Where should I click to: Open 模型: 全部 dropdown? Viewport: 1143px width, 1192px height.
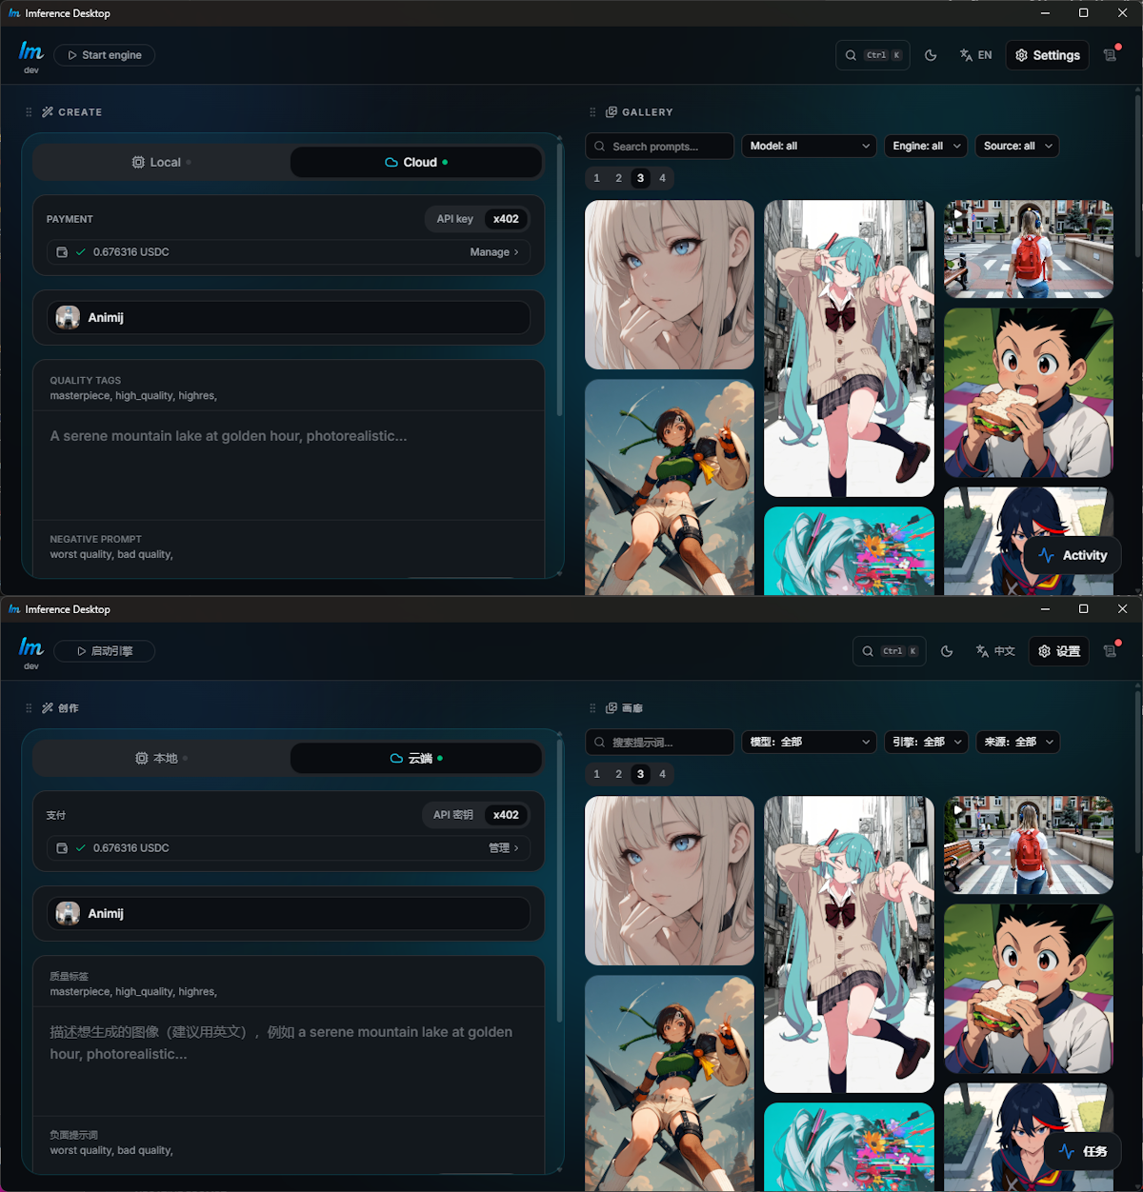[x=809, y=743]
